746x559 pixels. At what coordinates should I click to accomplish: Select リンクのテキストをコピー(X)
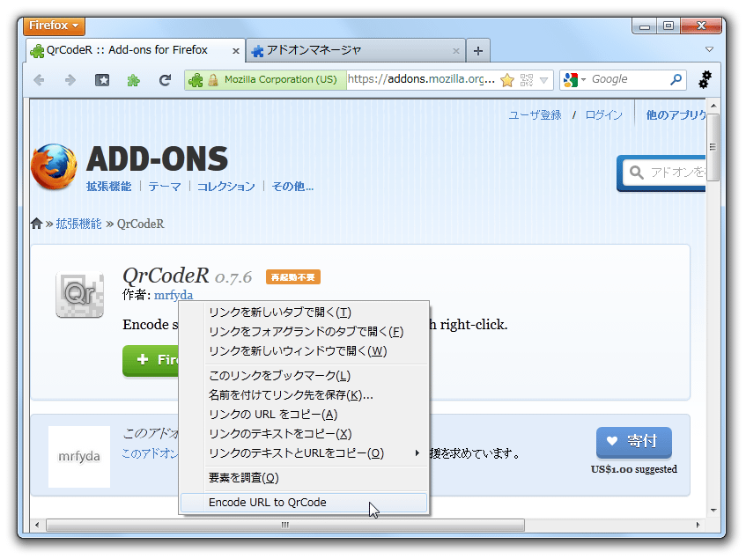click(304, 434)
